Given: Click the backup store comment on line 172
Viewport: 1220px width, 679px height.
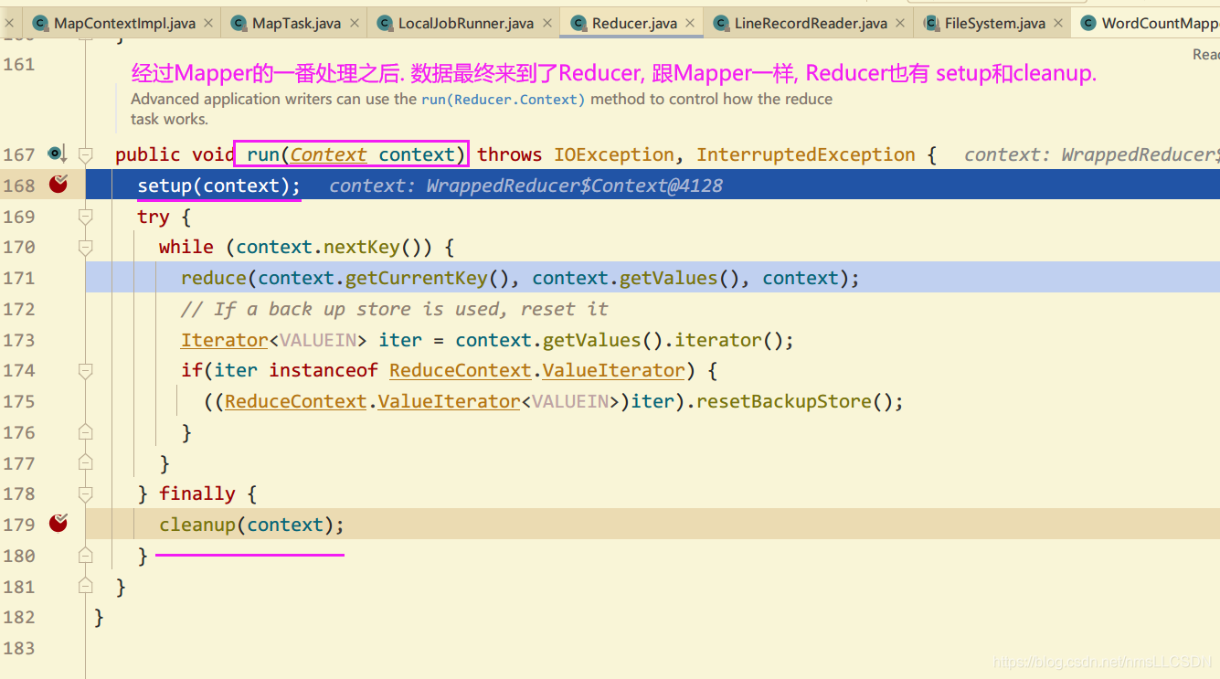Looking at the screenshot, I should pos(395,309).
